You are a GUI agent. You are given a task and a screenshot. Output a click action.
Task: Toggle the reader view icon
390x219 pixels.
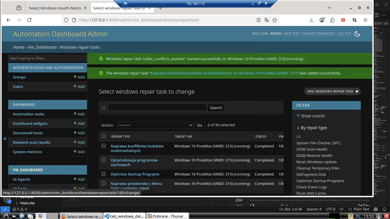(x=259, y=20)
